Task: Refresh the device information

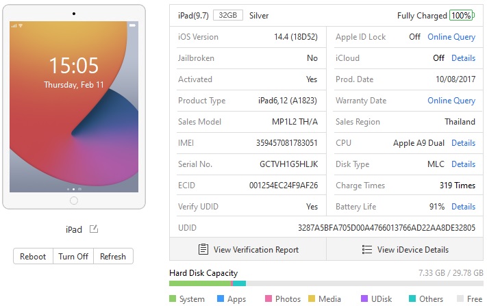Action: pos(113,256)
